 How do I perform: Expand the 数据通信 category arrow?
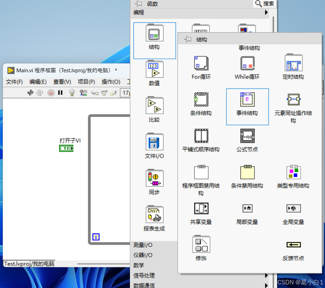pos(266,284)
